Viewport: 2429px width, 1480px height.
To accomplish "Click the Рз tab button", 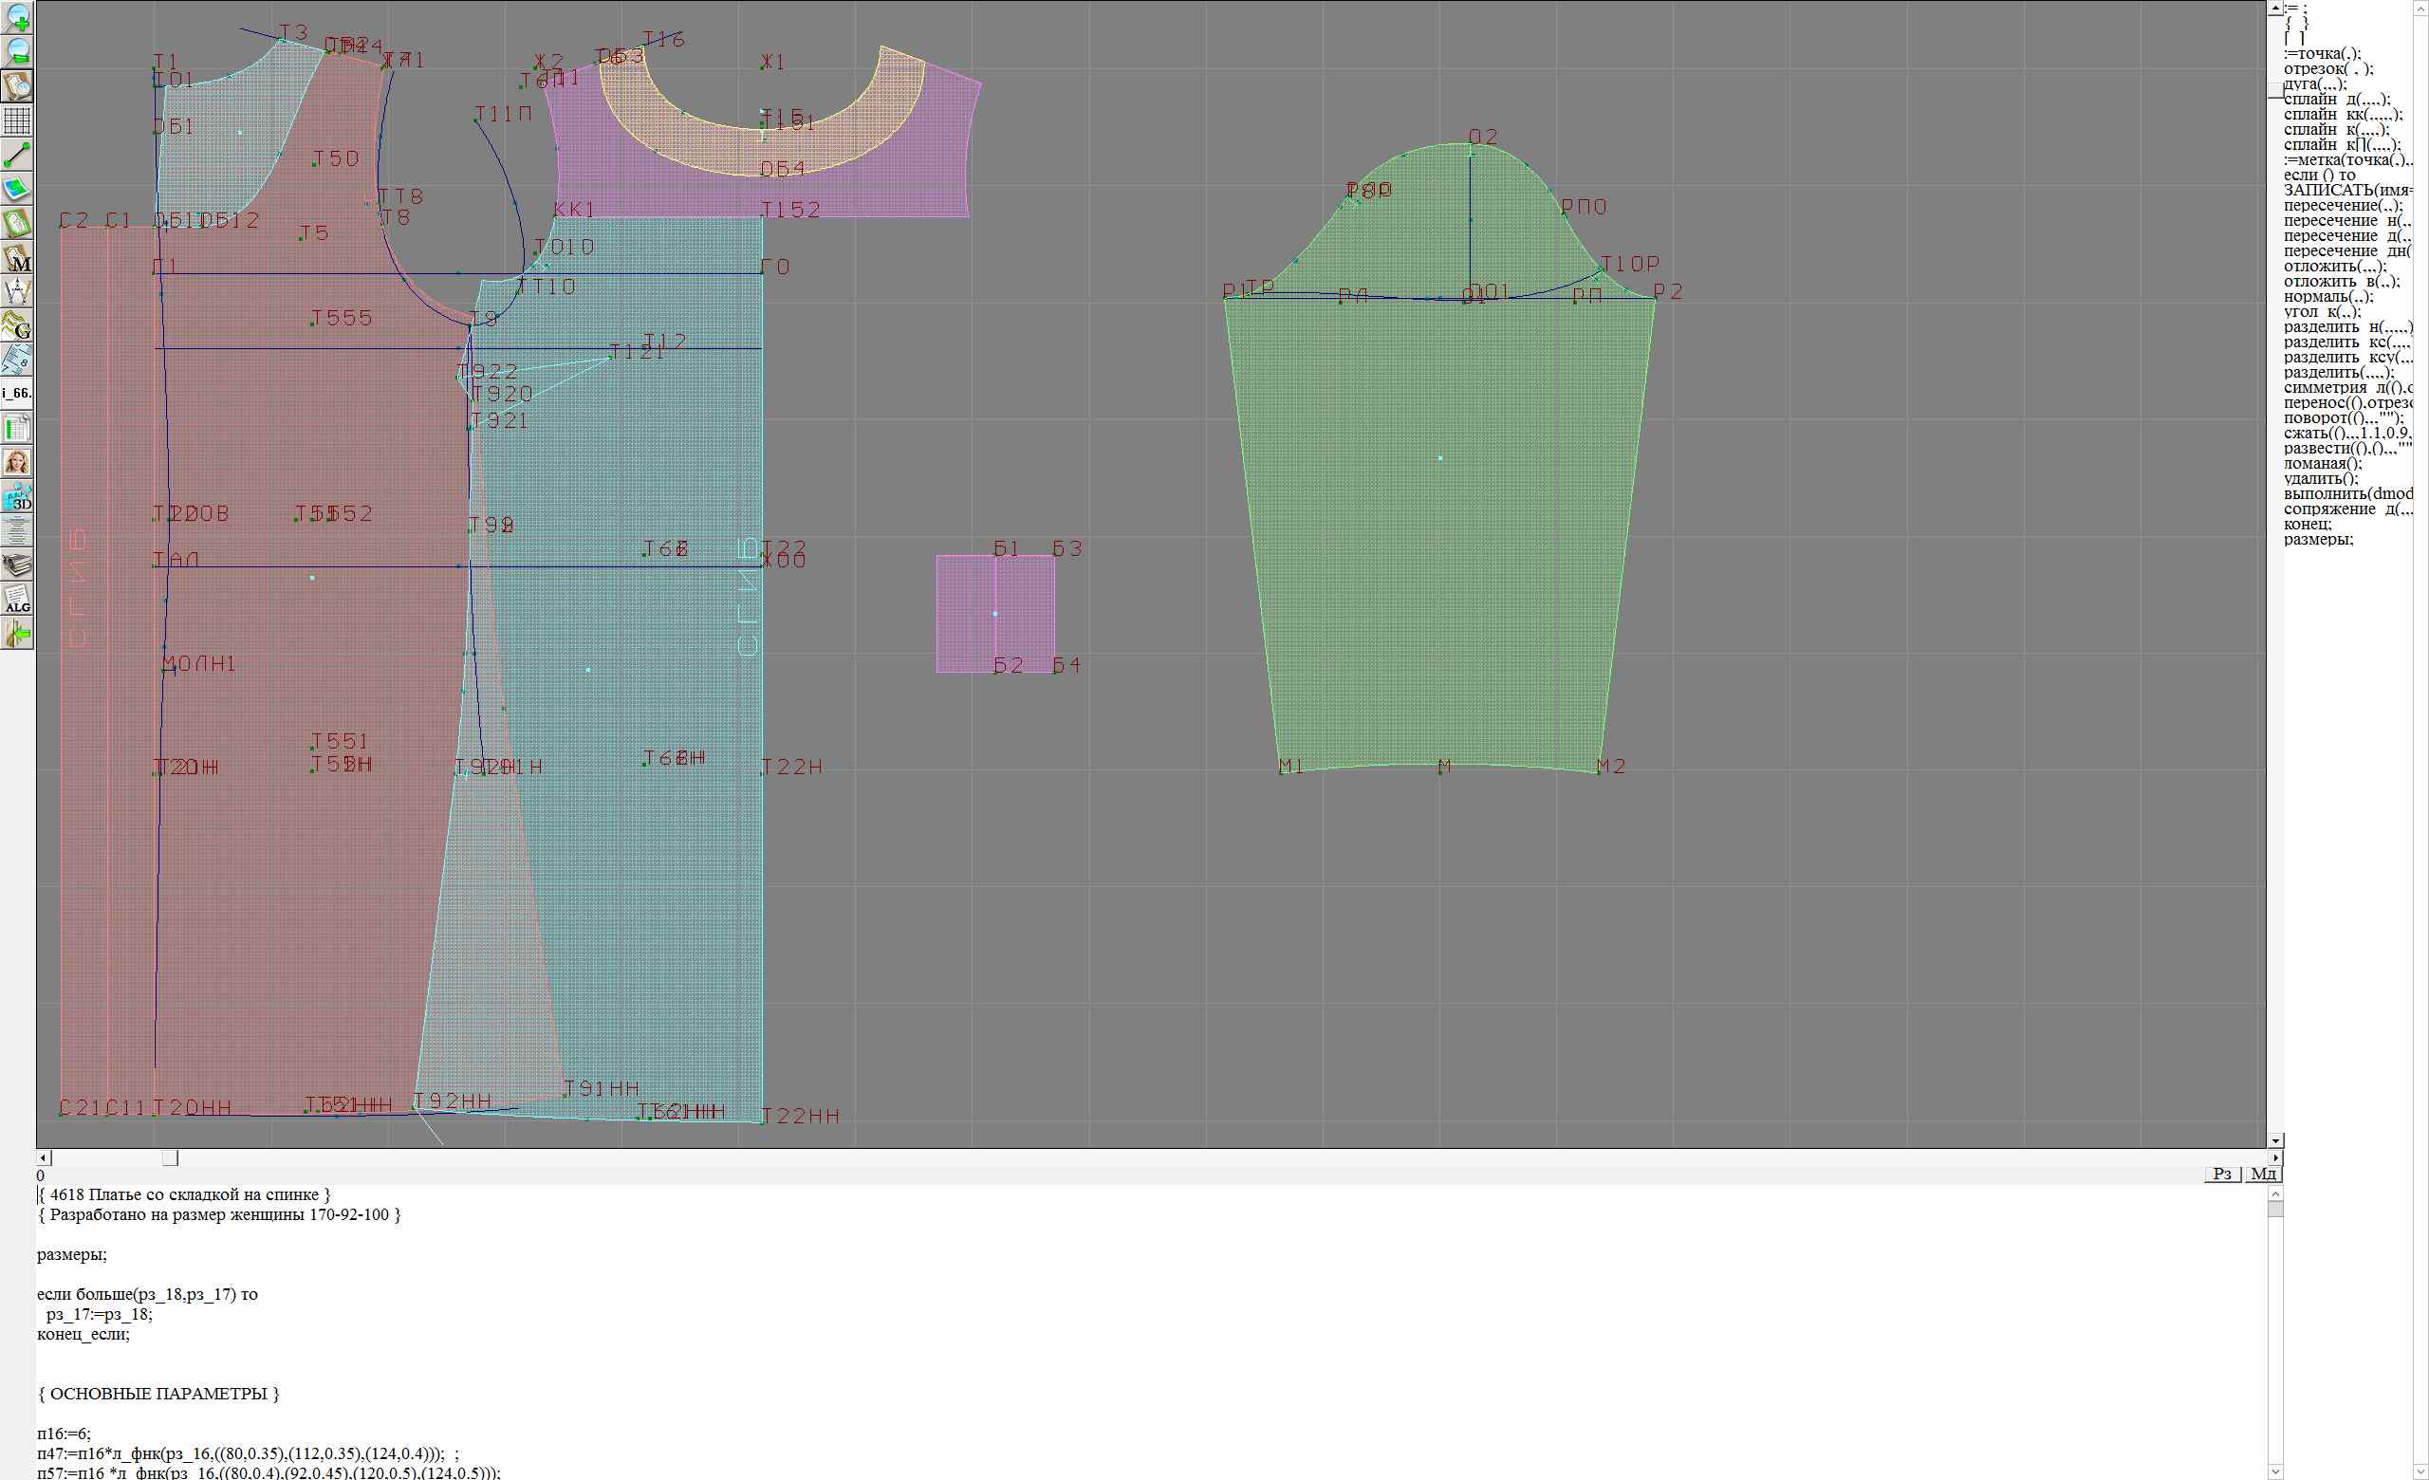I will (x=2222, y=1174).
